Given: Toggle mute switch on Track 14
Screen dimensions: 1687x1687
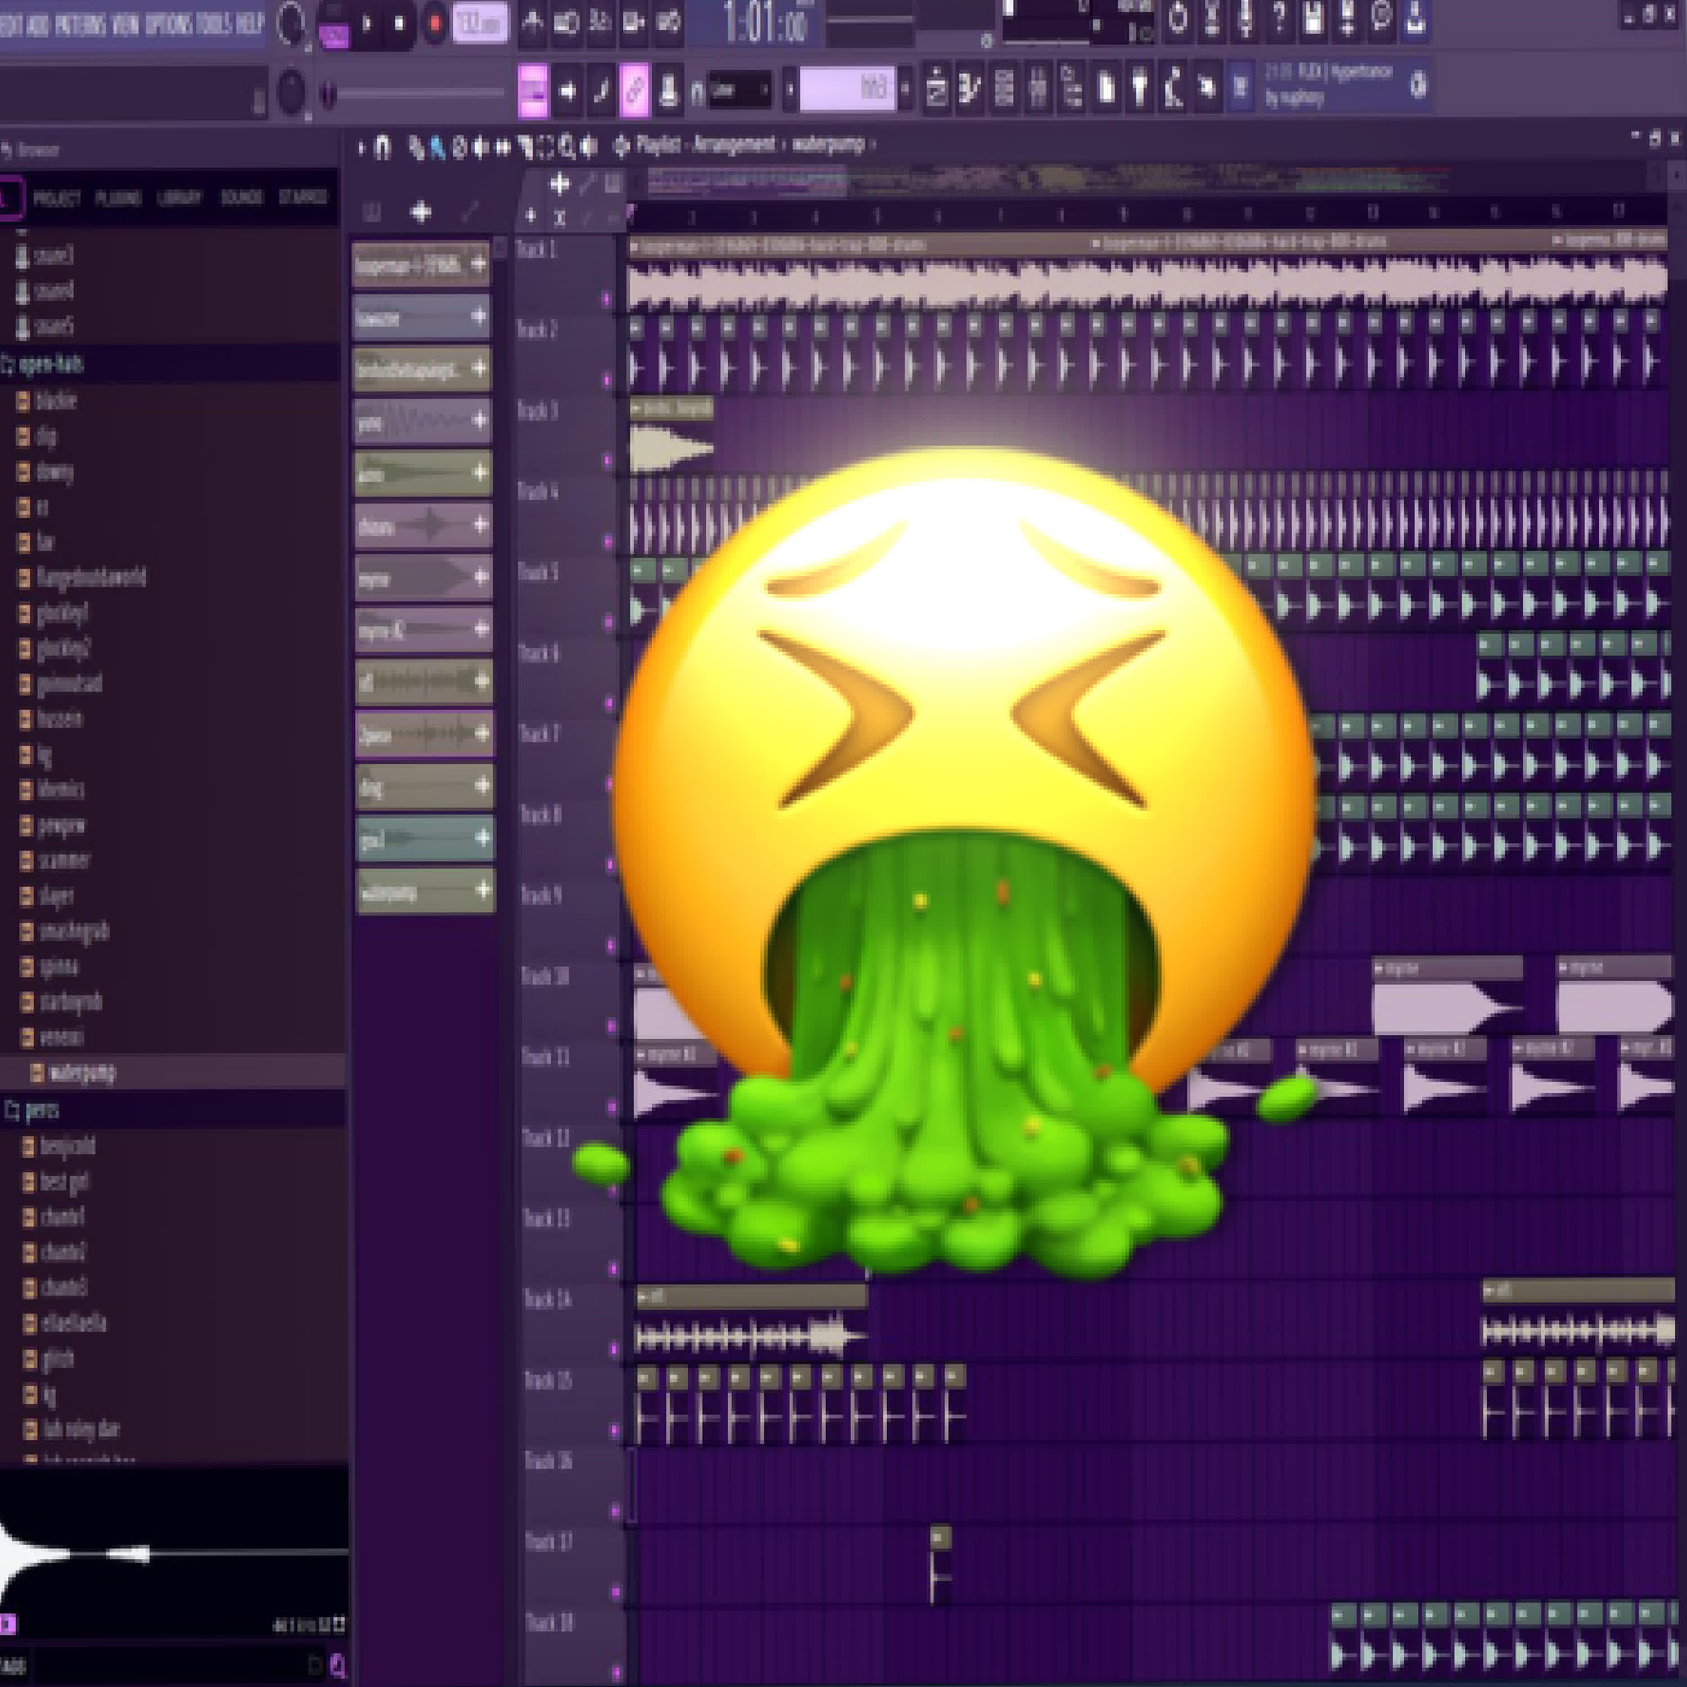Looking at the screenshot, I should coord(614,1349).
